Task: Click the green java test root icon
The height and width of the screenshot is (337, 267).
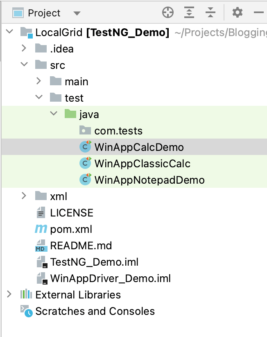Action: 70,114
